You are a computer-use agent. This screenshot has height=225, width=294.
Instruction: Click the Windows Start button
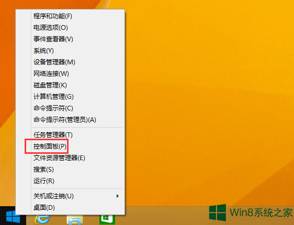13,217
